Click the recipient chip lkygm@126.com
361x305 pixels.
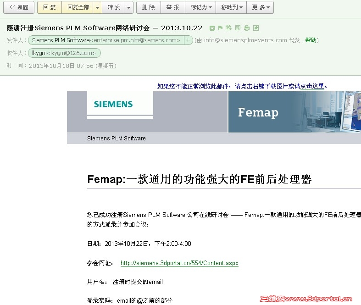click(x=64, y=53)
